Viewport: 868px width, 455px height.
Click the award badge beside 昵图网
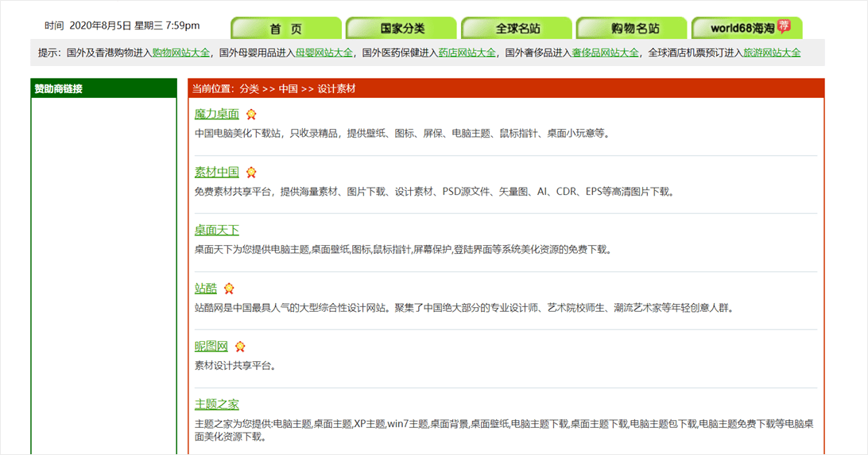point(240,347)
